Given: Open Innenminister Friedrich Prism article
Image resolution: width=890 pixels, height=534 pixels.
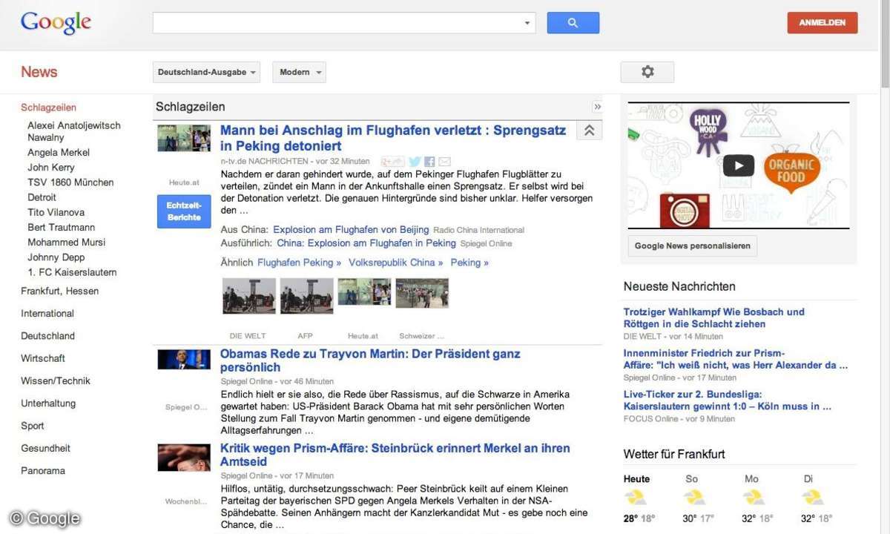Looking at the screenshot, I should [735, 360].
